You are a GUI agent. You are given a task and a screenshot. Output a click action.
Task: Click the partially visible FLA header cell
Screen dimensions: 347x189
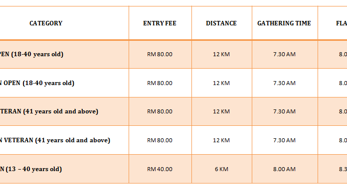[x=333, y=23]
